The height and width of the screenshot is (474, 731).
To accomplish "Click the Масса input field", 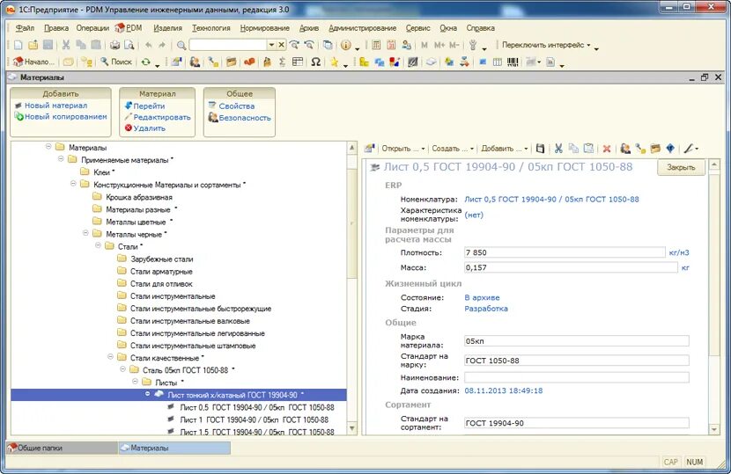I will [x=571, y=267].
